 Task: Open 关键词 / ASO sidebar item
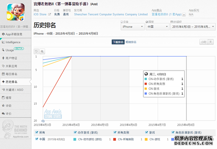point(16,90)
